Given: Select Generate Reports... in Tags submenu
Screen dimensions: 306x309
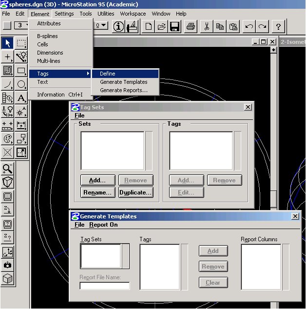Looking at the screenshot, I should 125,90.
